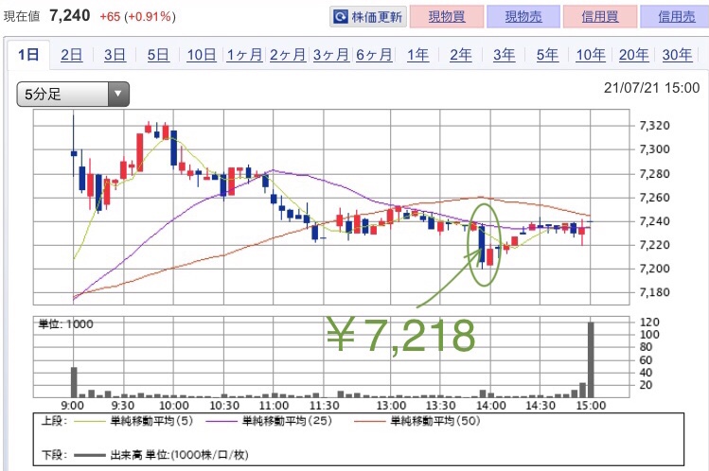Switch to the 1ヶ月 chart tab
The width and height of the screenshot is (709, 471).
(x=244, y=55)
